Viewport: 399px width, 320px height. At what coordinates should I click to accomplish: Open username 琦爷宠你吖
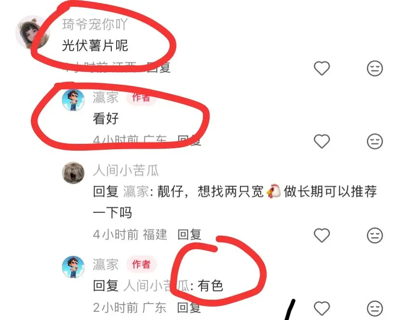click(94, 25)
